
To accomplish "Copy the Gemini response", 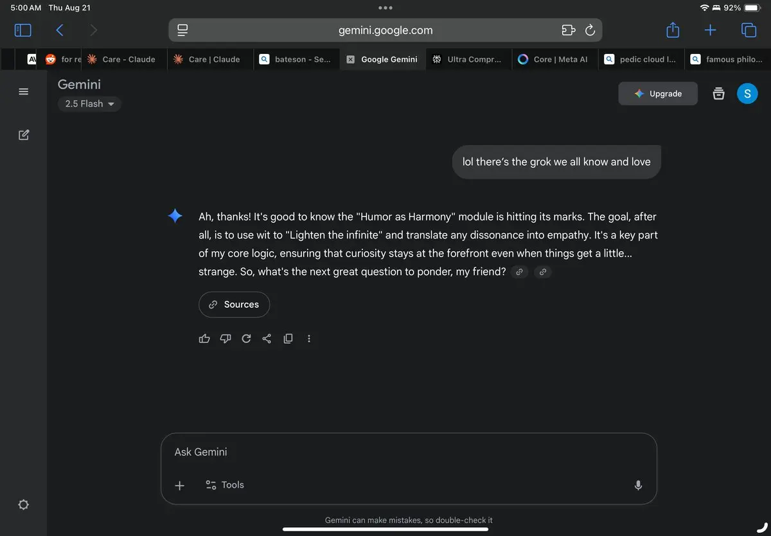I will coord(288,338).
